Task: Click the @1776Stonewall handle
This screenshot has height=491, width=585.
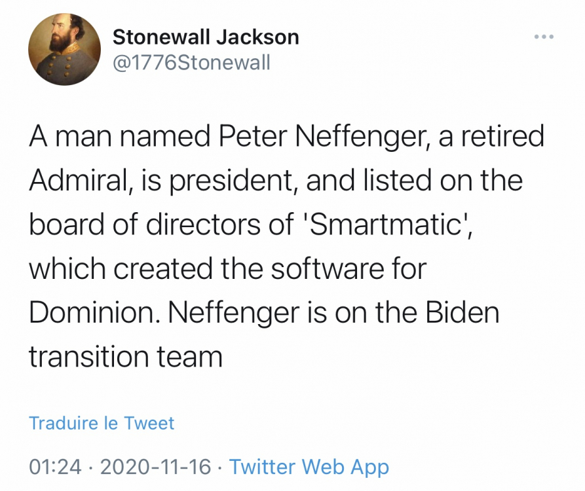Action: tap(191, 63)
